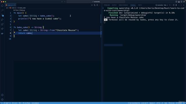Click the Live Share status bar button
This screenshot has width=186, height=104.
26,103
